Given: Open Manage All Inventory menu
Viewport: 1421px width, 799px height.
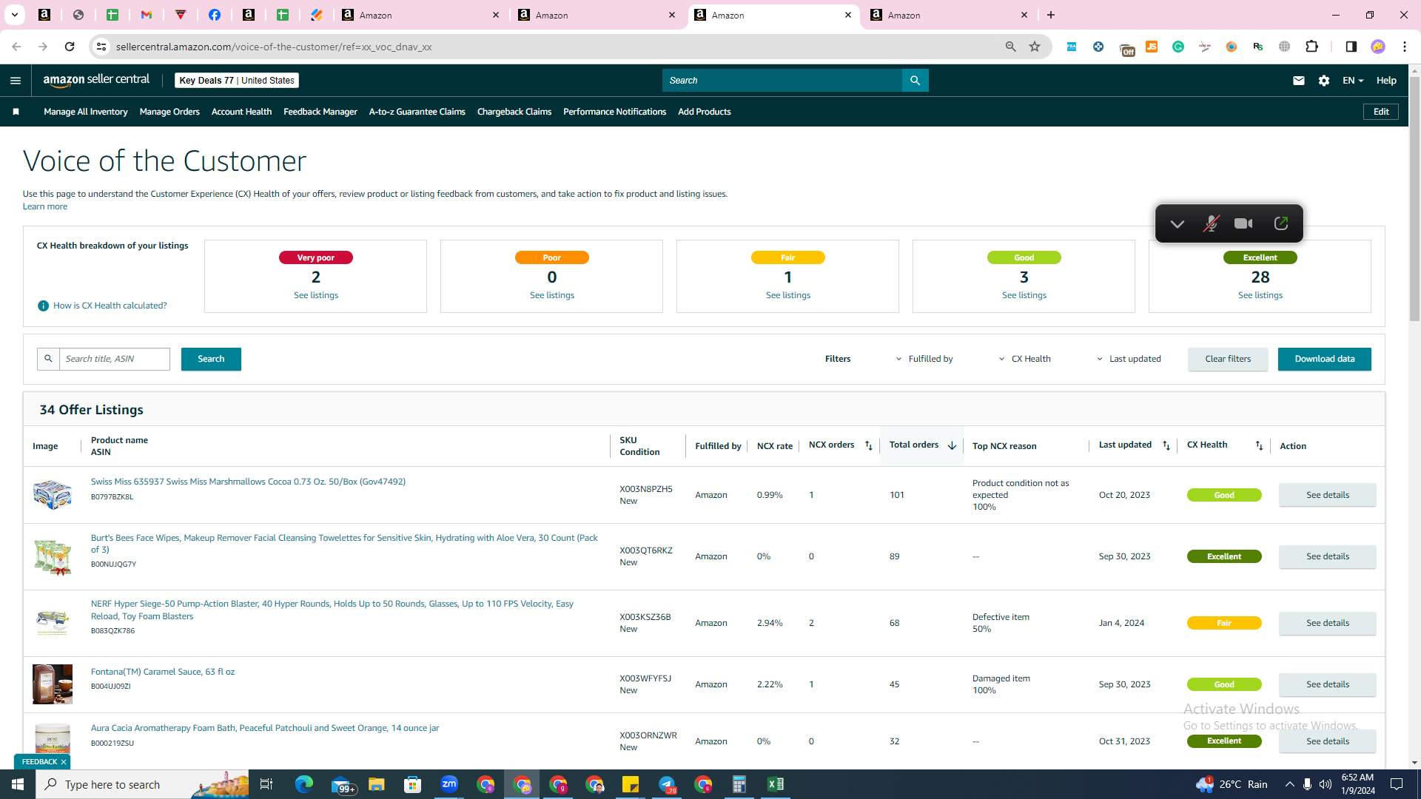Looking at the screenshot, I should [x=86, y=112].
